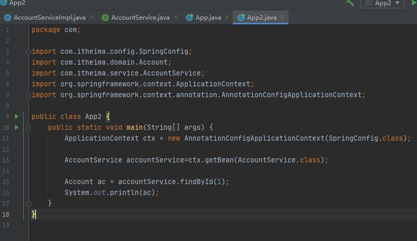
Task: Click the run gutter arrow beside main method
Action: 17,127
